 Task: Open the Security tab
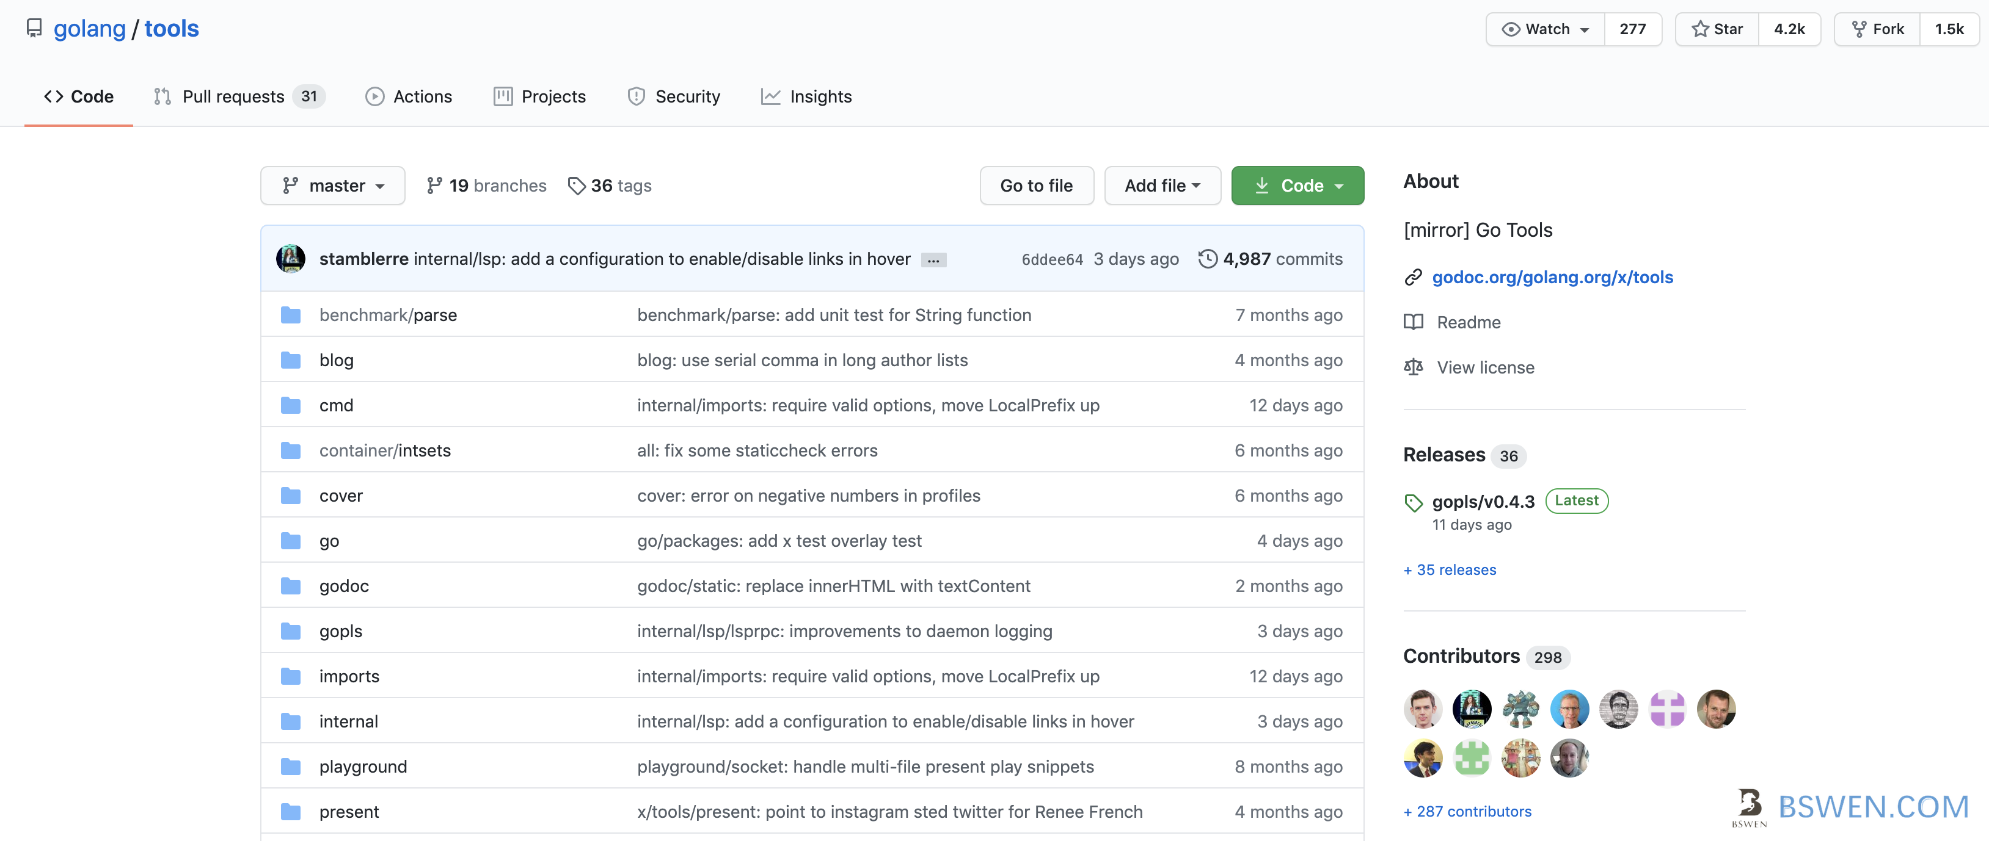[673, 96]
